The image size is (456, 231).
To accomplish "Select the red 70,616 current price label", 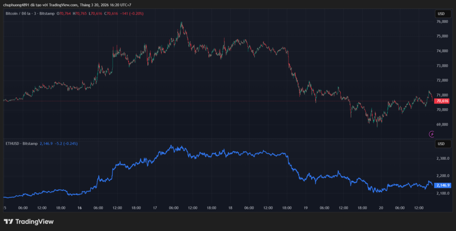I will coord(442,101).
